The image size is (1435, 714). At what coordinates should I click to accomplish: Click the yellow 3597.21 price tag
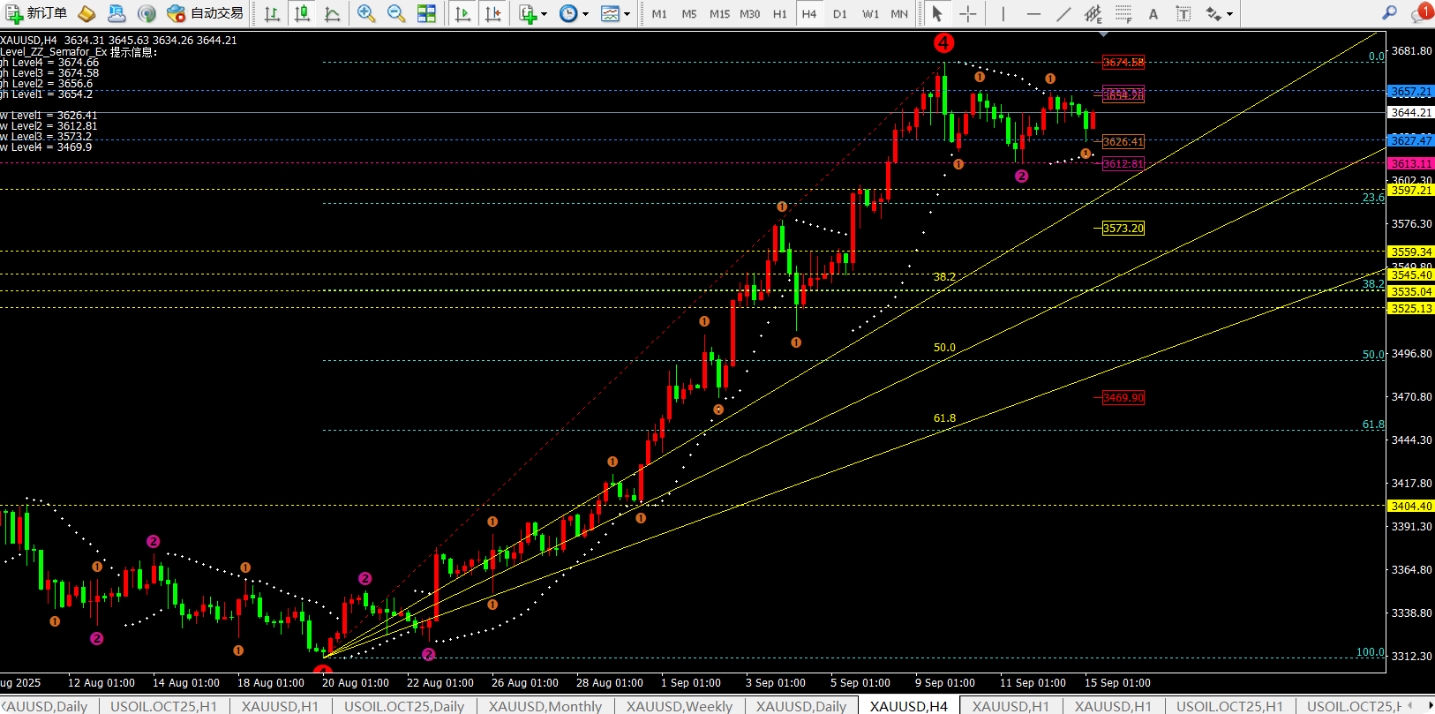click(x=1411, y=191)
